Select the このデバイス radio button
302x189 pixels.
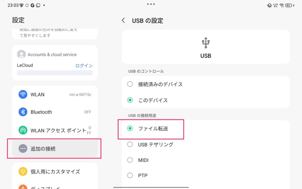point(130,100)
